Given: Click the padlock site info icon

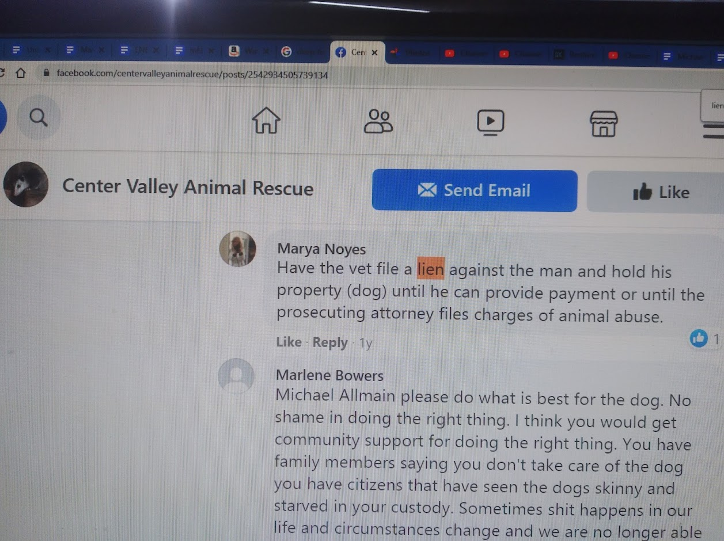Looking at the screenshot, I should [46, 73].
